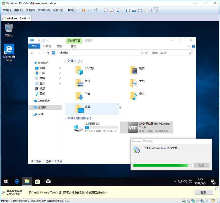220x203 pixels.
Task: Click the address bar refresh icon
Action: (x=146, y=53)
